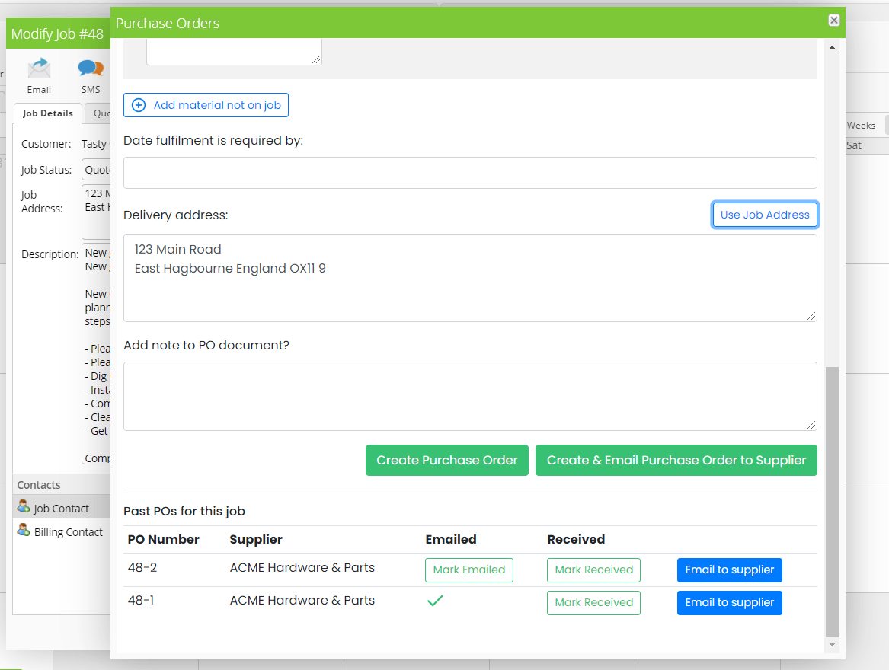This screenshot has height=670, width=889.
Task: Click Create Purchase Order button
Action: 446,461
